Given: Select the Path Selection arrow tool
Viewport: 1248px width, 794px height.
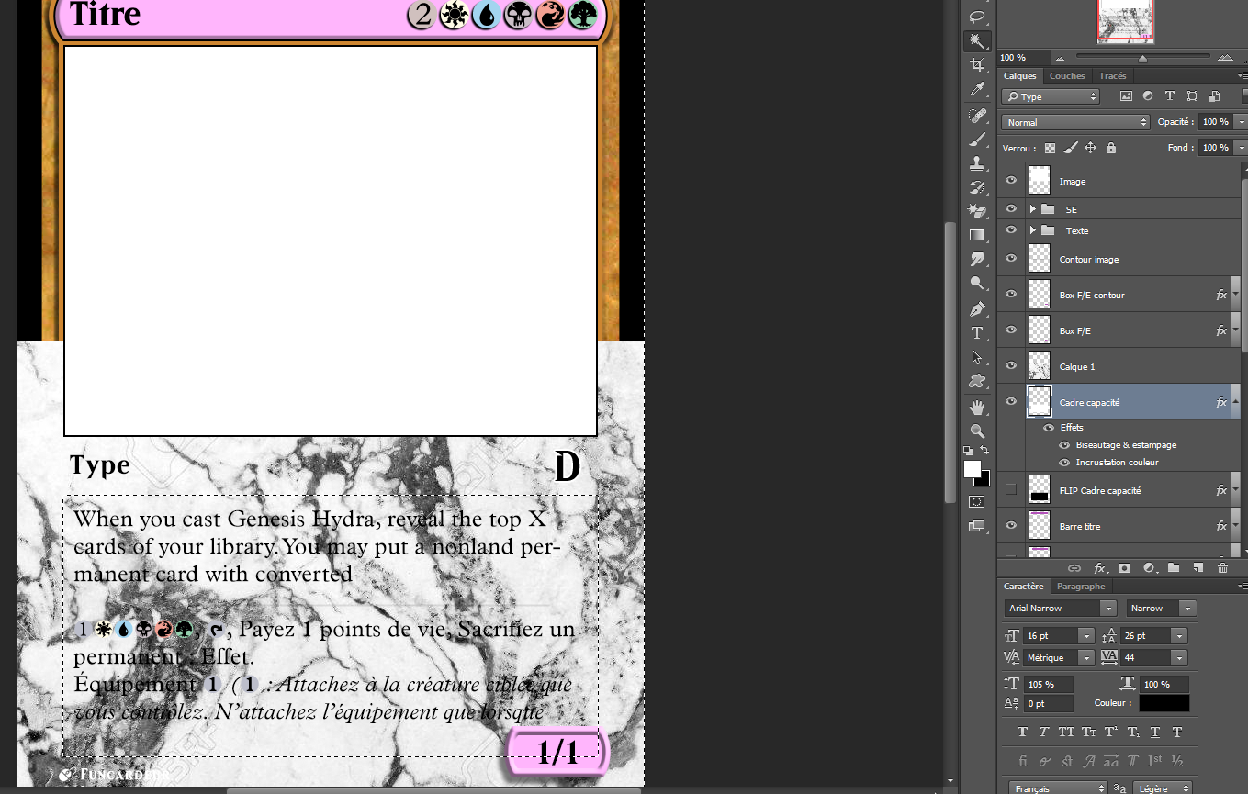Looking at the screenshot, I should pyautogui.click(x=977, y=356).
